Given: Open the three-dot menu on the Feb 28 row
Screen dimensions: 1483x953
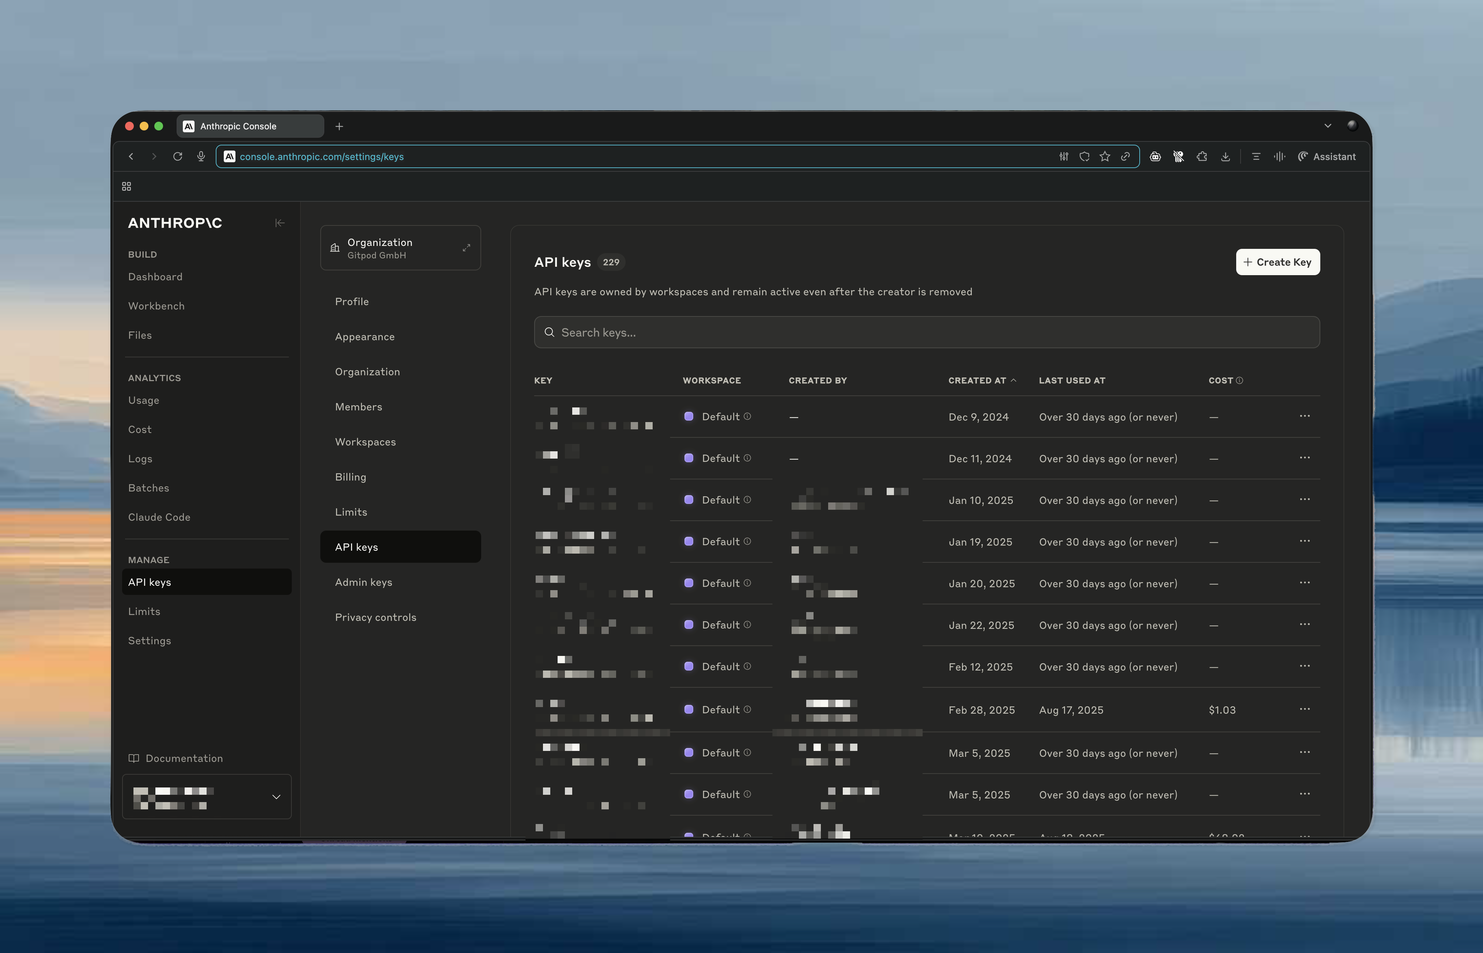Looking at the screenshot, I should click(1305, 710).
